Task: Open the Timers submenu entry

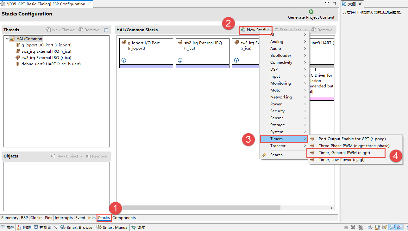Action: coord(284,139)
